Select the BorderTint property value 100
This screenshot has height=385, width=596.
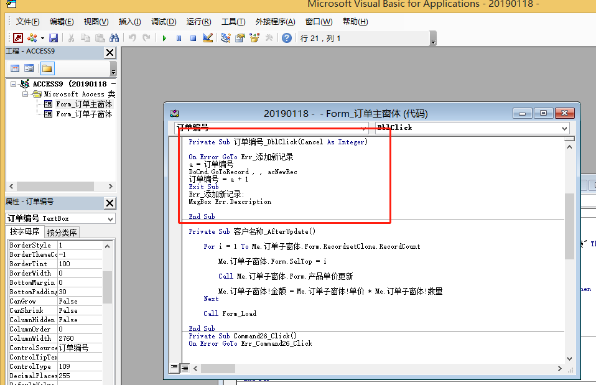coord(80,264)
